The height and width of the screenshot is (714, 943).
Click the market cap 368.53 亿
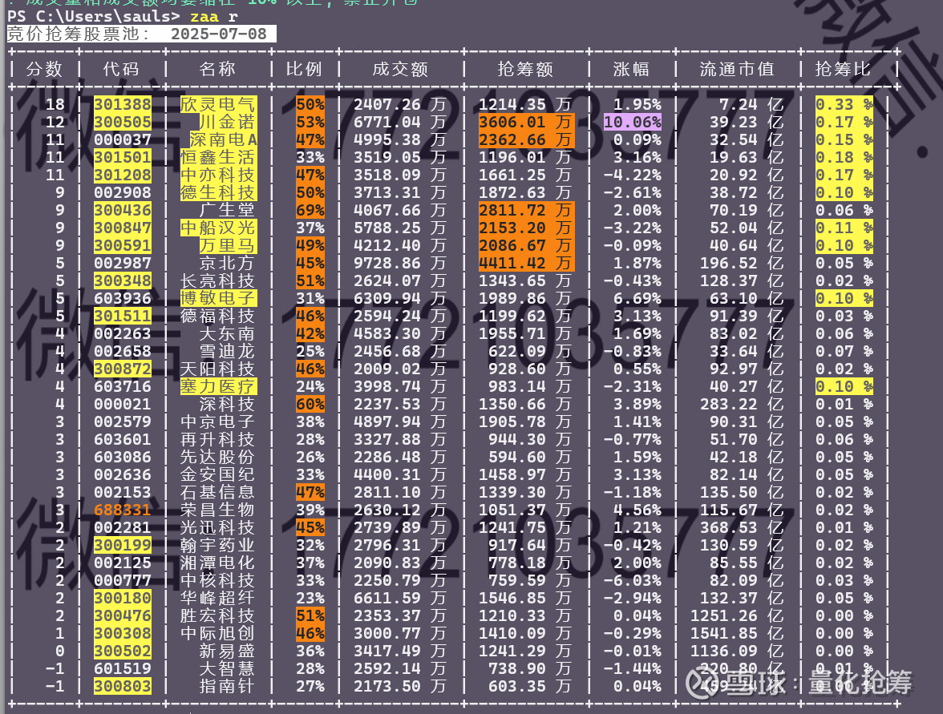click(x=743, y=527)
